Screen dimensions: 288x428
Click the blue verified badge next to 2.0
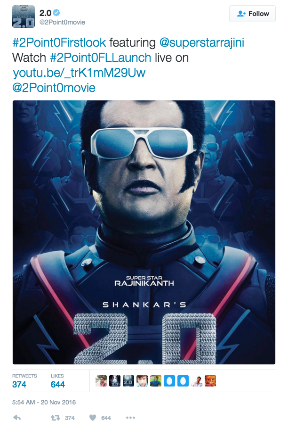56,13
